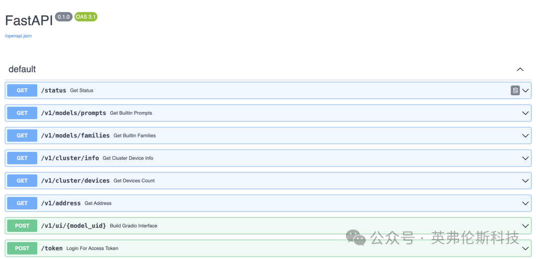536x259 pixels.
Task: Open the /openapi.json link
Action: [18, 36]
